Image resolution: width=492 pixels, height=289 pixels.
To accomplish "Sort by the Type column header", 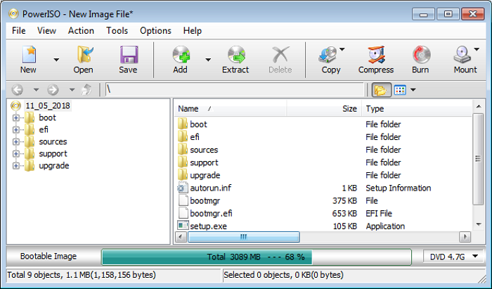I will (417, 108).
